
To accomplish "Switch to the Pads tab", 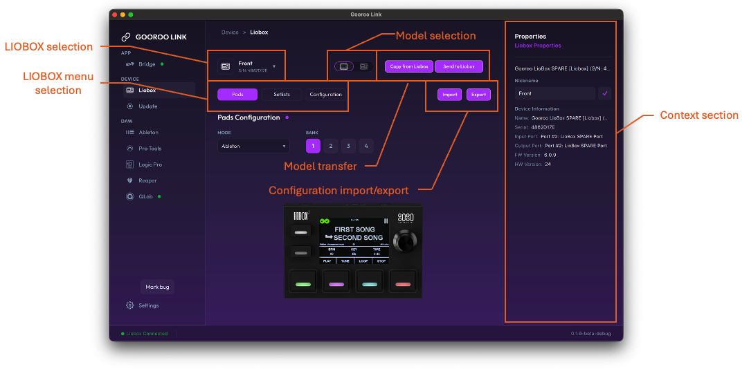I will coord(237,95).
